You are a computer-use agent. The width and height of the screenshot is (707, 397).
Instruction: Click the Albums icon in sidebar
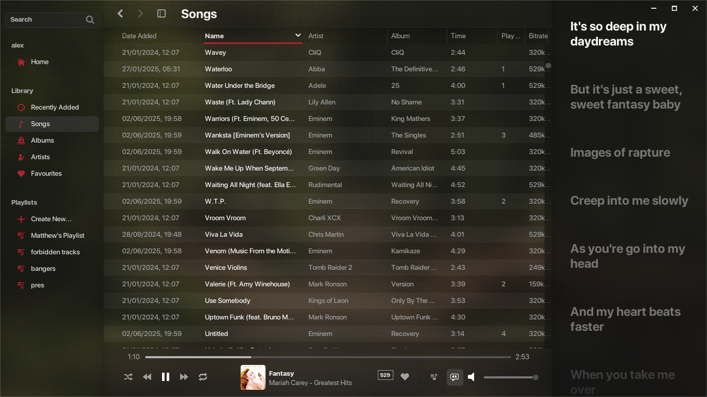click(x=21, y=141)
